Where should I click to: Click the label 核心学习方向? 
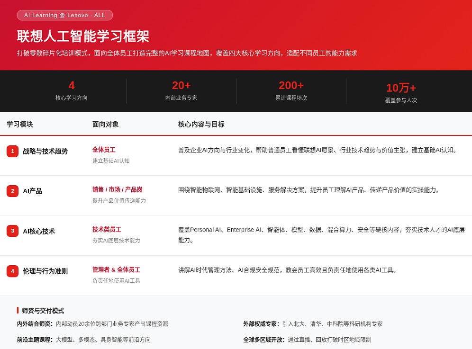click(x=72, y=98)
